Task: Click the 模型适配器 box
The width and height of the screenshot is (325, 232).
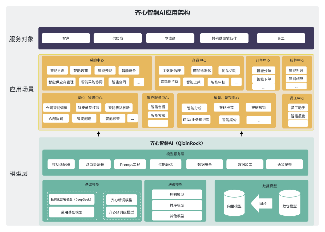Action: click(x=61, y=164)
